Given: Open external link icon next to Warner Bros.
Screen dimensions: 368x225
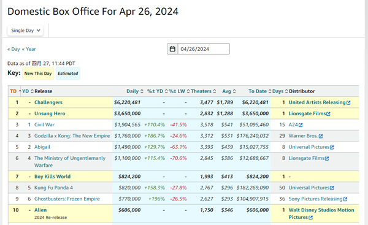Looking at the screenshot, I should [321, 136].
